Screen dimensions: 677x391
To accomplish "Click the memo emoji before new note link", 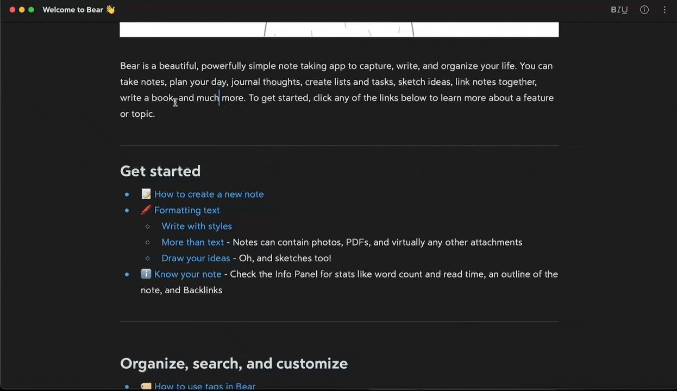I will [146, 194].
